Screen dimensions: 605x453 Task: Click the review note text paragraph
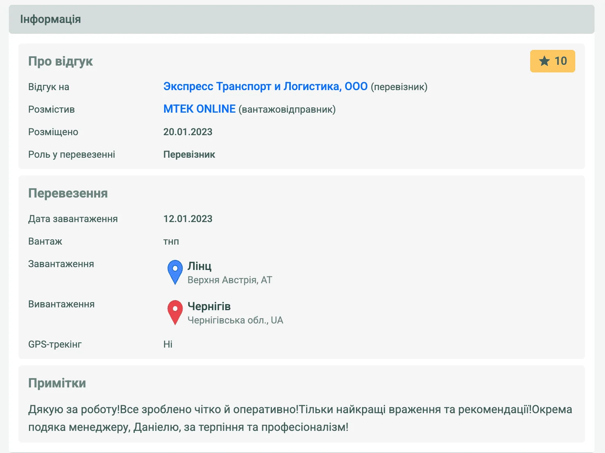300,418
